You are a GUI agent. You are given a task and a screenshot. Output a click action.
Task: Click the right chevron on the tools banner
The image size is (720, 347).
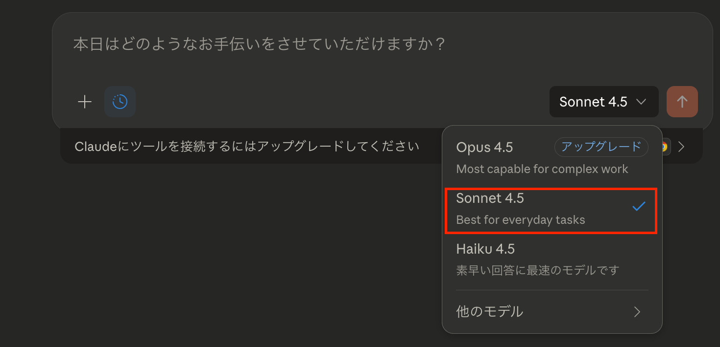[681, 147]
